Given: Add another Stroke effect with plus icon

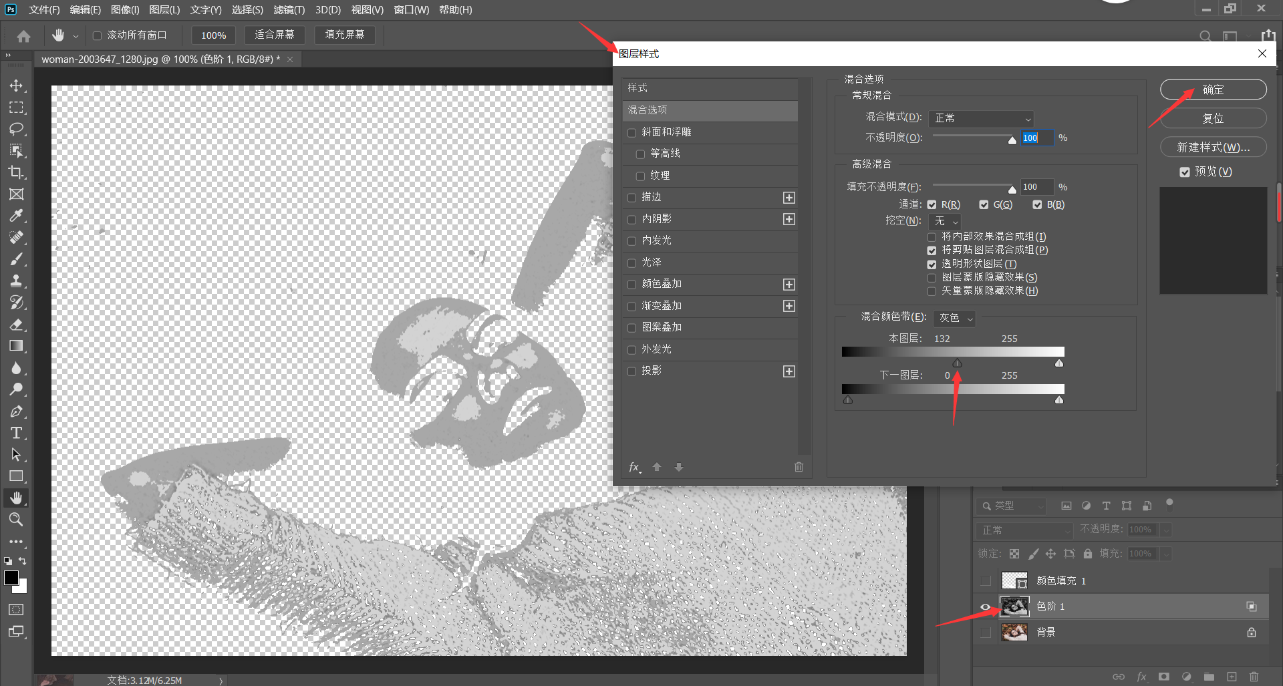Looking at the screenshot, I should tap(789, 198).
